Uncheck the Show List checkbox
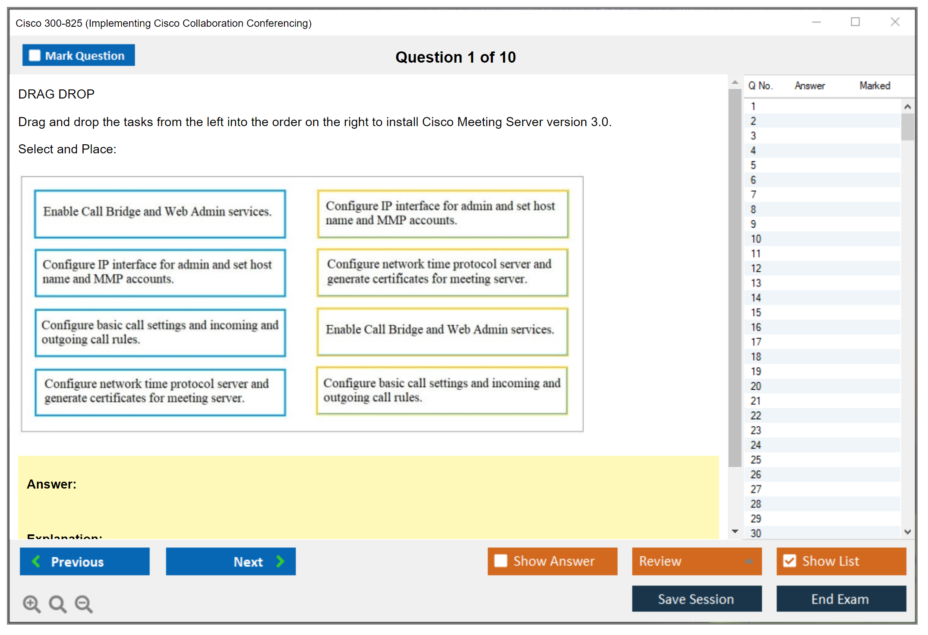The width and height of the screenshot is (928, 635). coord(789,561)
